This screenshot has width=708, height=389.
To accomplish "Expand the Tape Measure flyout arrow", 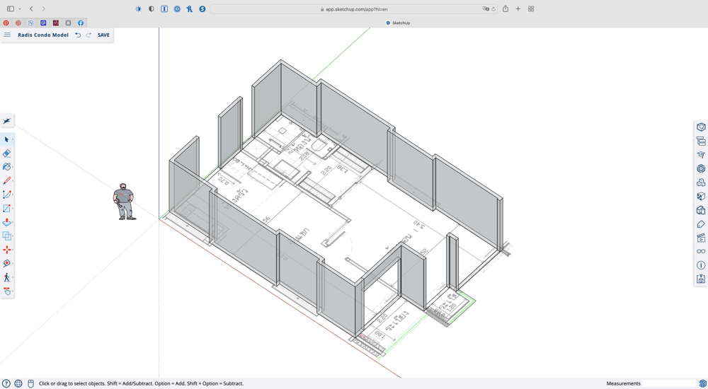I will point(12,264).
